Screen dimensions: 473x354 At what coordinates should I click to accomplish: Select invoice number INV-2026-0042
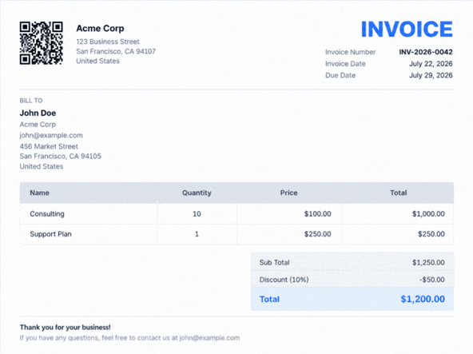click(x=426, y=52)
